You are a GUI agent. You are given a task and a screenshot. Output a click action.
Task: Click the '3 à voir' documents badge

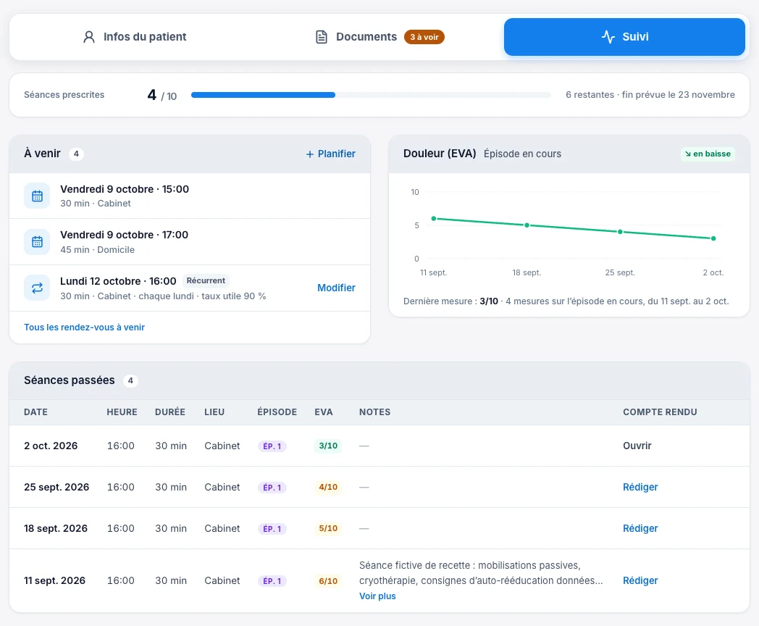point(424,37)
